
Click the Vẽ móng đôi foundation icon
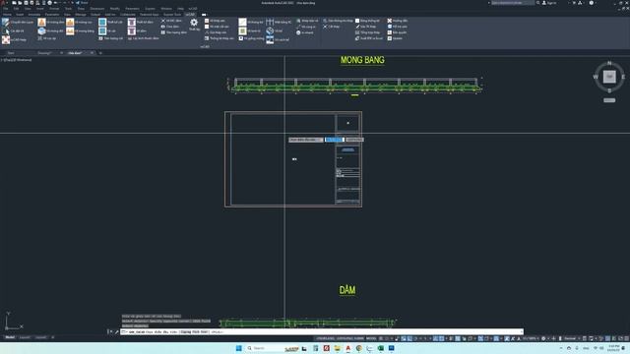pyautogui.click(x=41, y=30)
